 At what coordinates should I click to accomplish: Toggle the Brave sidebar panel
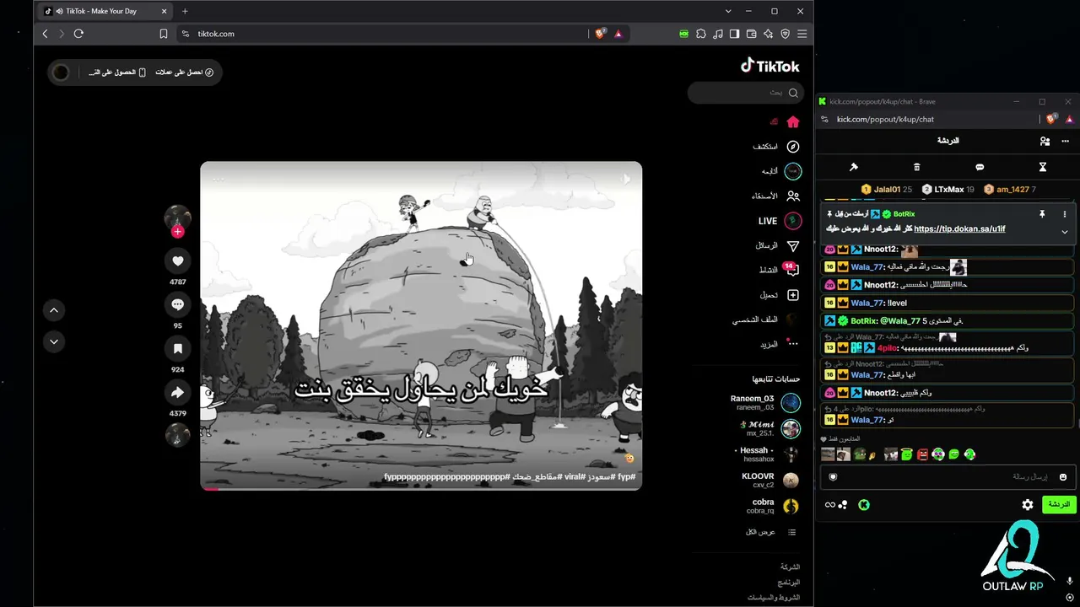click(x=735, y=34)
